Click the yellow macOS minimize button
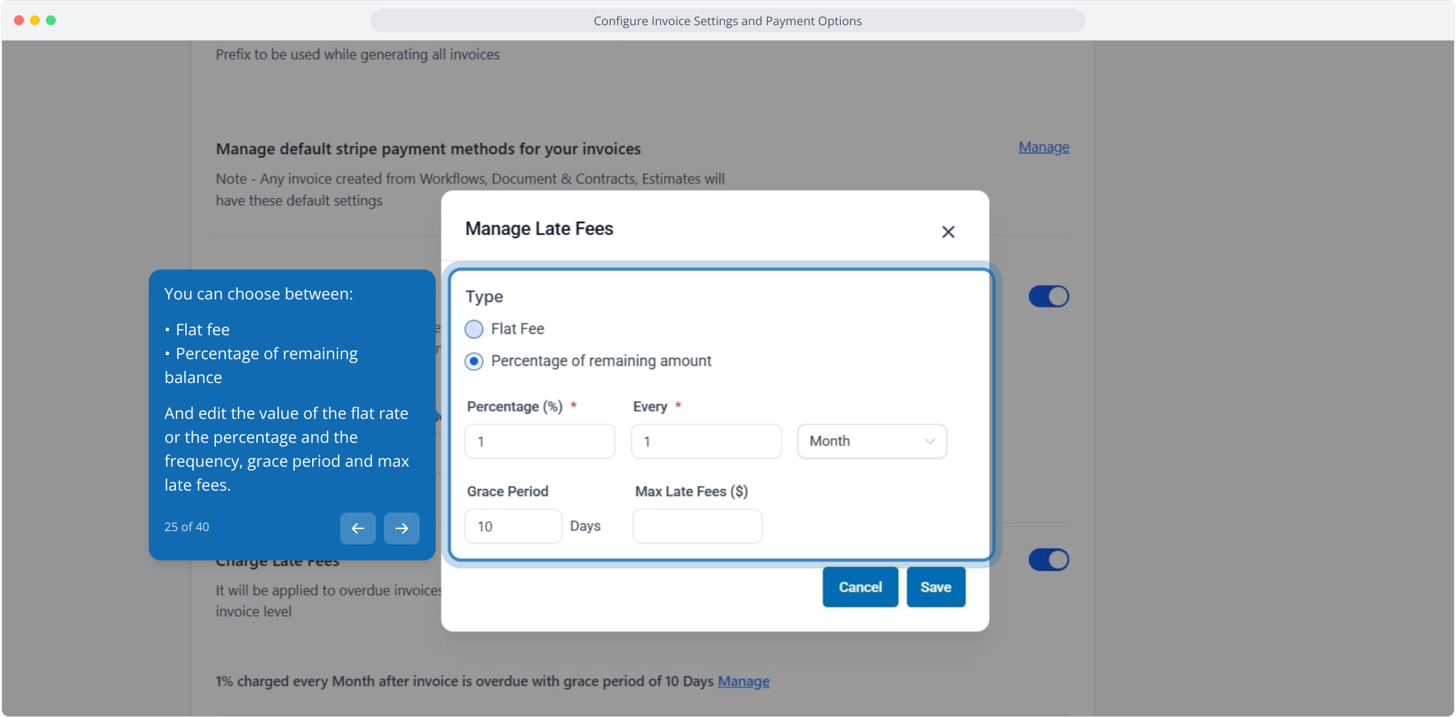 click(x=35, y=21)
